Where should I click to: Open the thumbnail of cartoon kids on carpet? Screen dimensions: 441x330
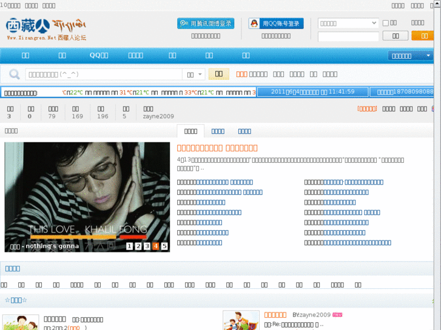click(x=241, y=320)
